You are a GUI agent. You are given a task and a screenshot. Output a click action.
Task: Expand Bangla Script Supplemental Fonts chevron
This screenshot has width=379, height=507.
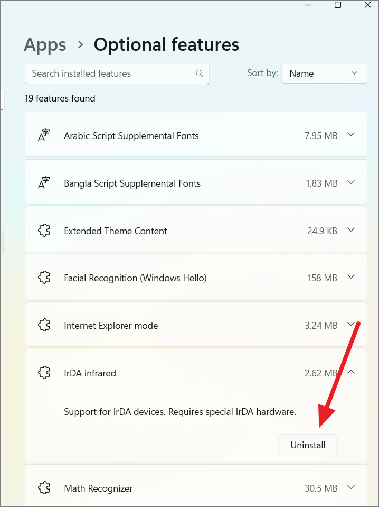(352, 182)
